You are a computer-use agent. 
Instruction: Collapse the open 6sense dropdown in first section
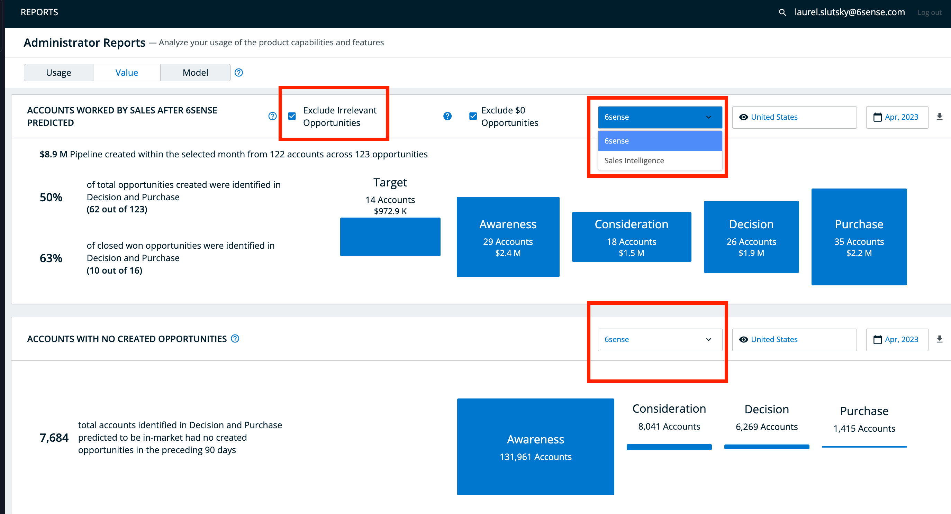pos(660,117)
